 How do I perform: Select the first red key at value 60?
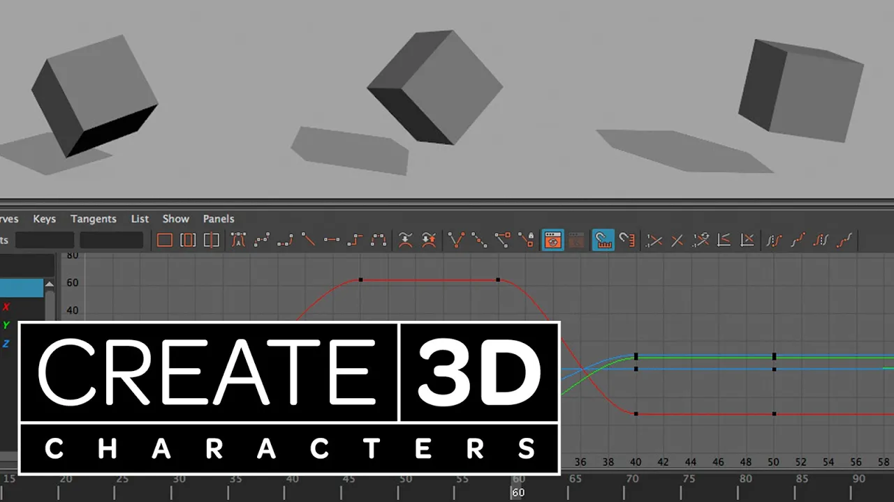pos(360,280)
